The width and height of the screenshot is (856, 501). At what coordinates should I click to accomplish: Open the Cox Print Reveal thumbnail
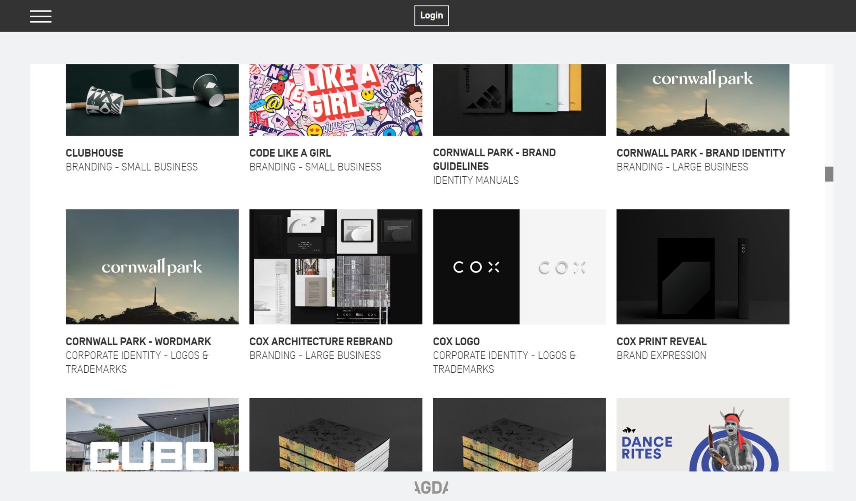click(703, 266)
